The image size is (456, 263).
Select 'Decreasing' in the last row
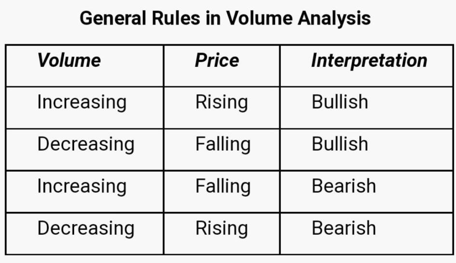tap(86, 228)
